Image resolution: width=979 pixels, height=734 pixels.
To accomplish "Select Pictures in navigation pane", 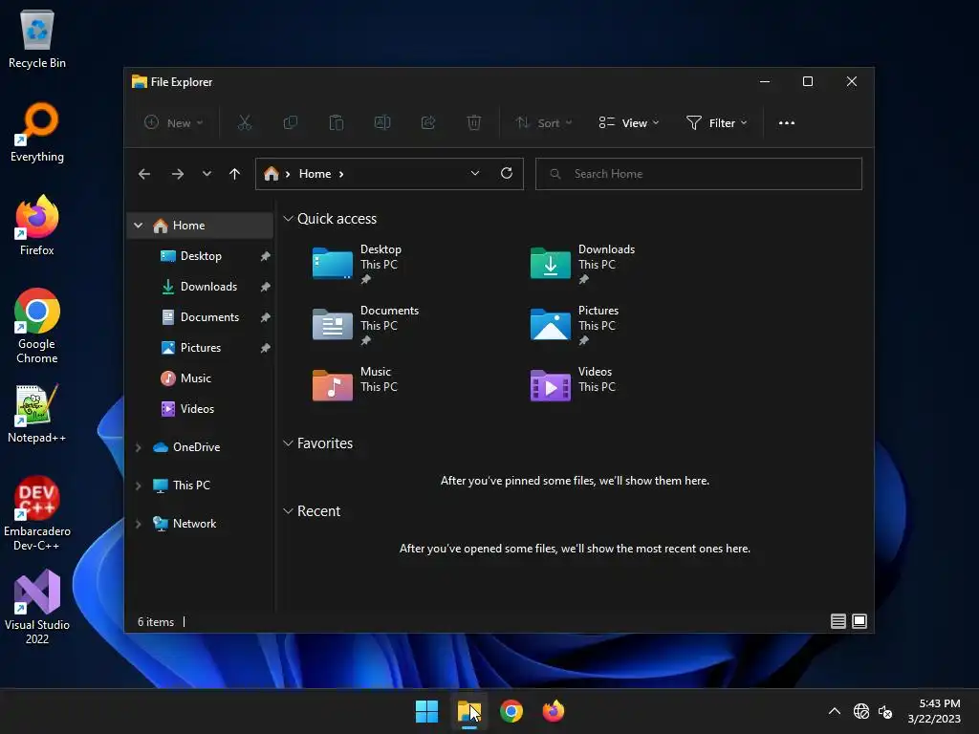I will [x=201, y=348].
